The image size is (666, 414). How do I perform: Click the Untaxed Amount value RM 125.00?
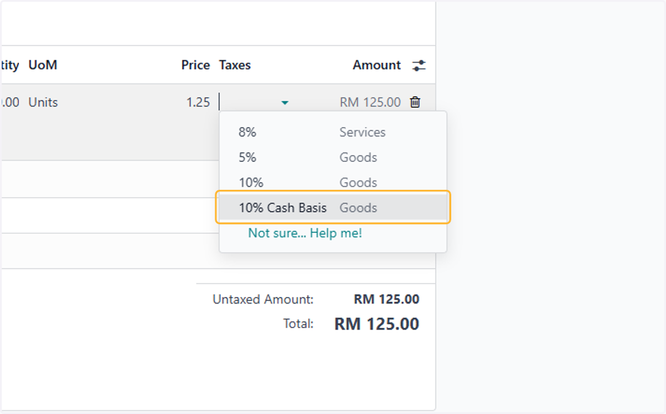click(386, 300)
